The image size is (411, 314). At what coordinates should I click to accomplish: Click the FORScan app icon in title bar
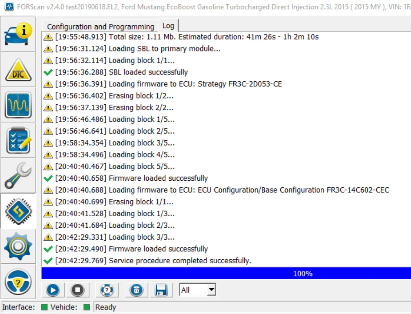9,7
